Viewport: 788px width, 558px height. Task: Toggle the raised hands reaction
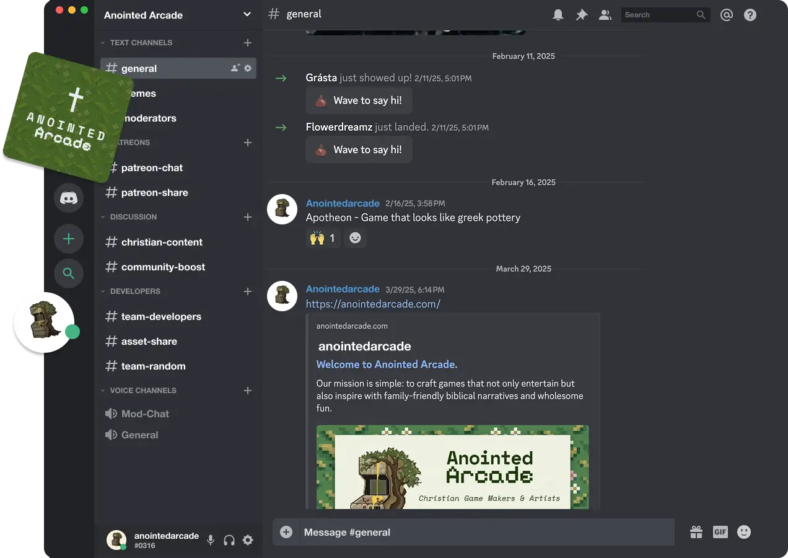(323, 238)
